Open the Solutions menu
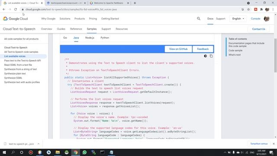Screen dimensions: 277x156 click(x=65, y=19)
